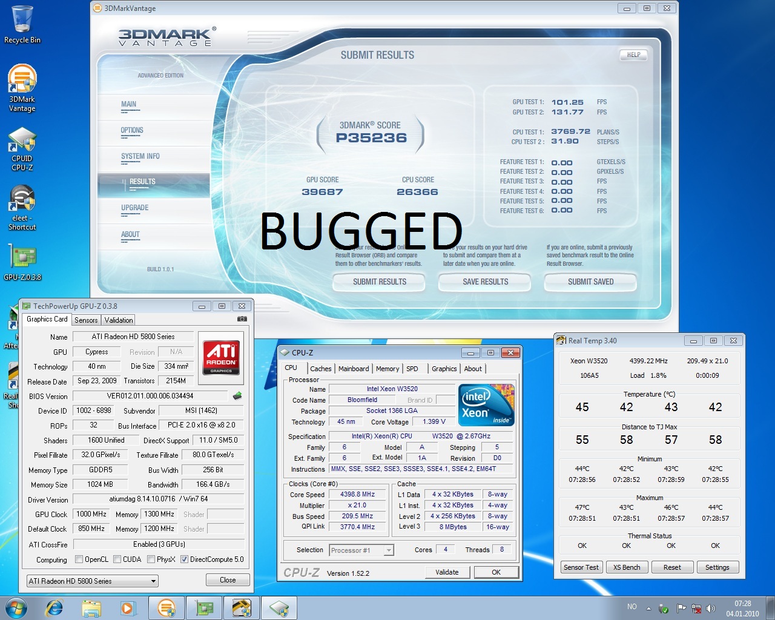Open the eleet desktop shortcut
Viewport: 775px width, 620px height.
[22, 208]
